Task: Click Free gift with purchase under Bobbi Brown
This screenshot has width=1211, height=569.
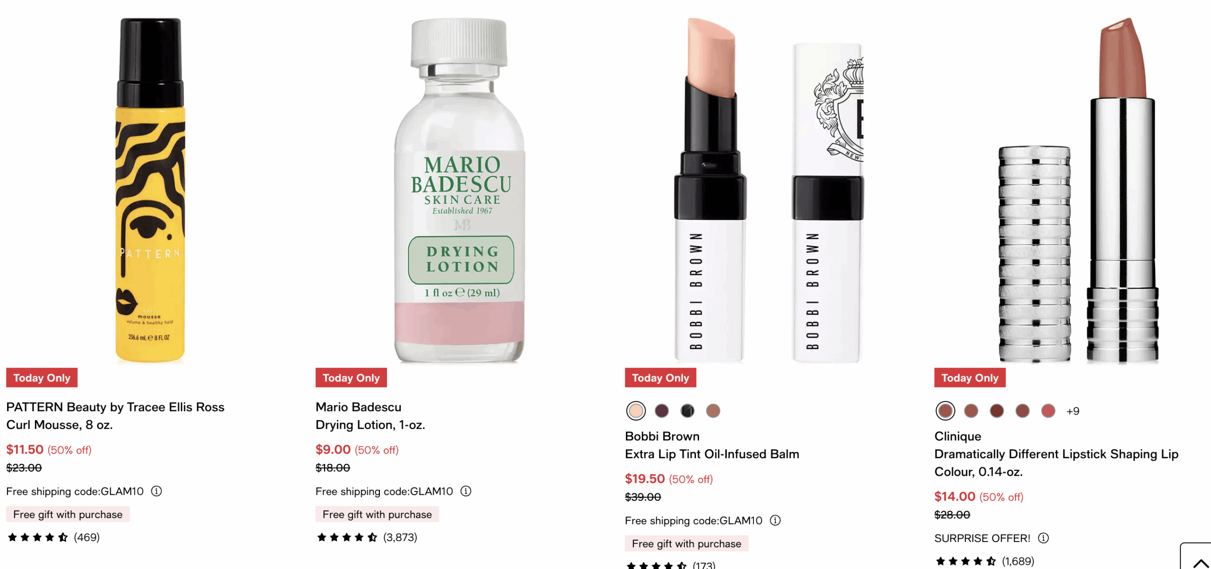Action: [686, 543]
